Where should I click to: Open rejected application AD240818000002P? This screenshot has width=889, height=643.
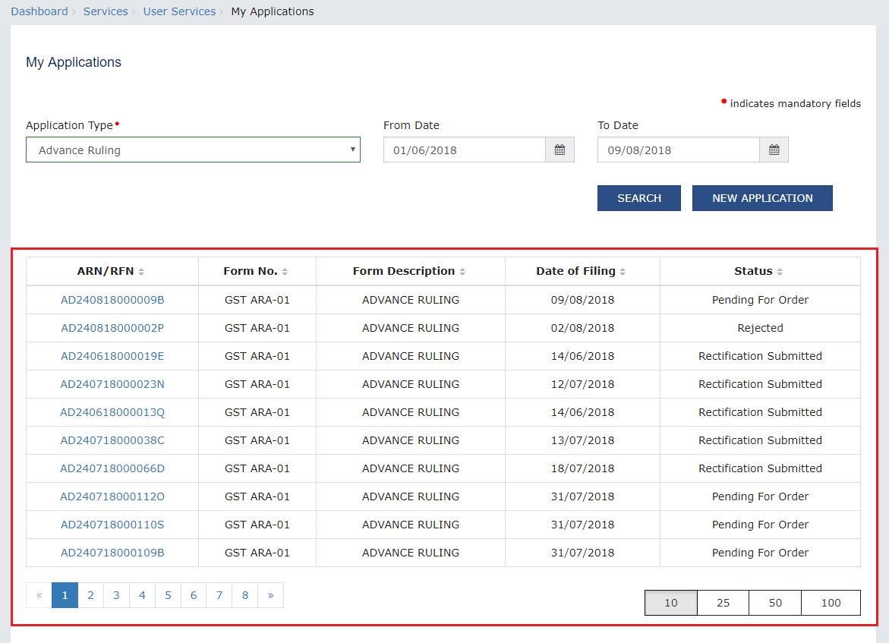112,328
